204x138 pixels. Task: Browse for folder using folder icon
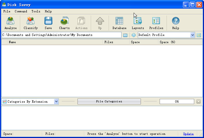125,35
